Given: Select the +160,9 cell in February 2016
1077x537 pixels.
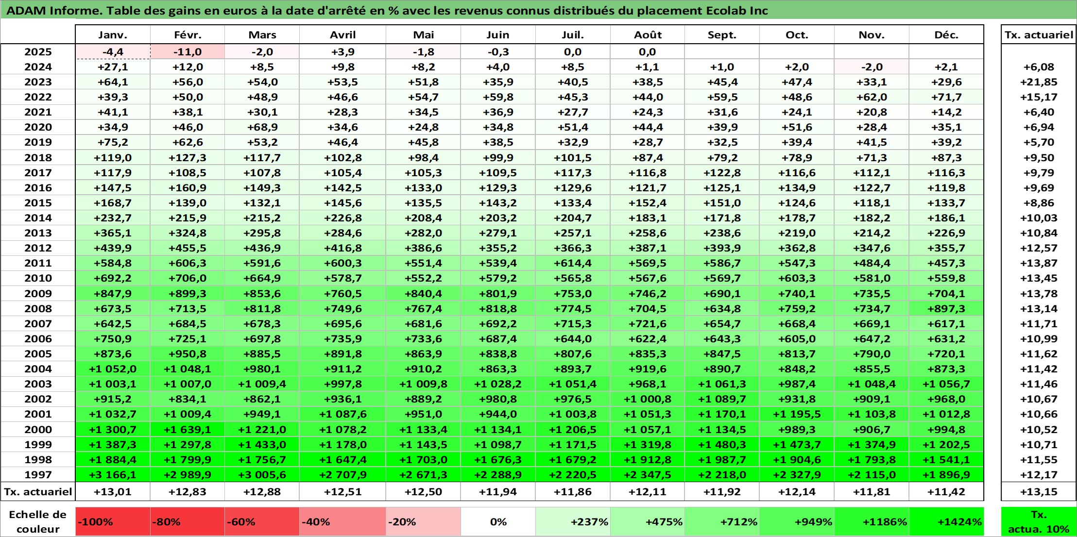Looking at the screenshot, I should coord(188,187).
